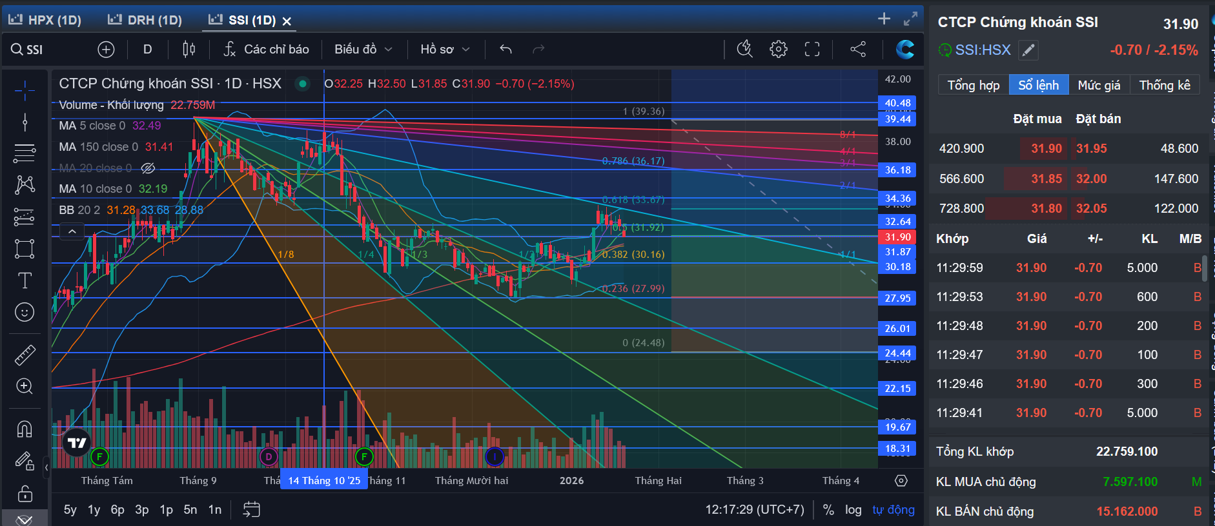
Task: Select the Sổ lệnh tab
Action: (1038, 85)
